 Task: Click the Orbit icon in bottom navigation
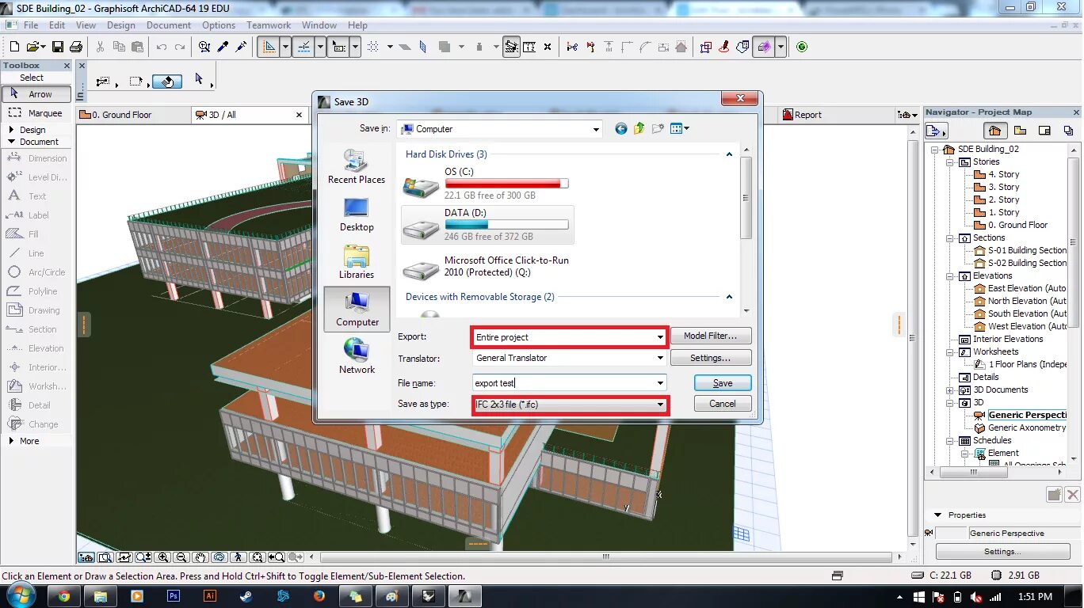coord(219,557)
